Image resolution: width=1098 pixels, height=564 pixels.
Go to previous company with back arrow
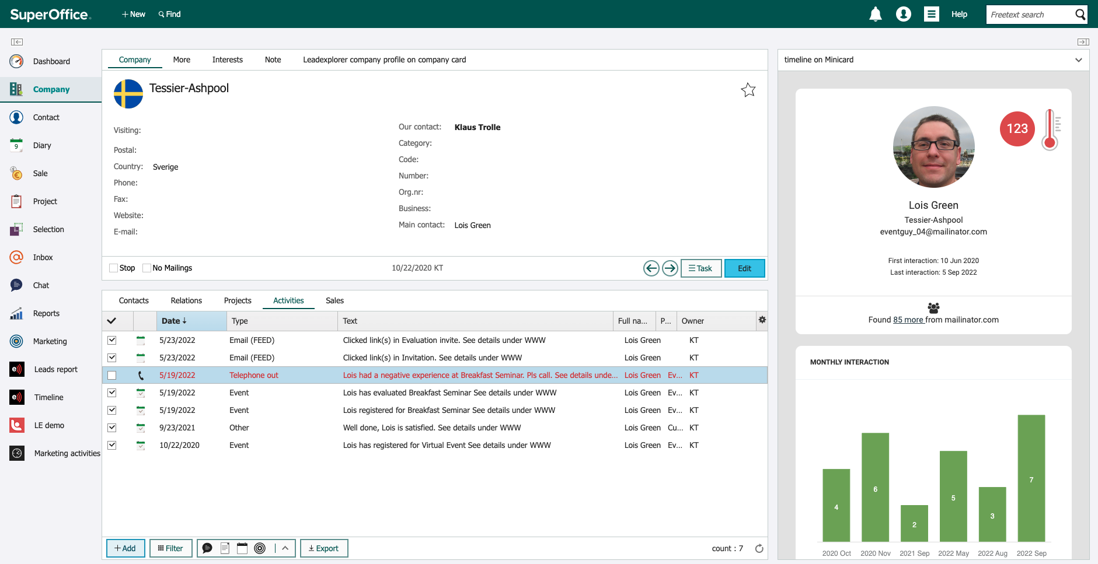(651, 268)
